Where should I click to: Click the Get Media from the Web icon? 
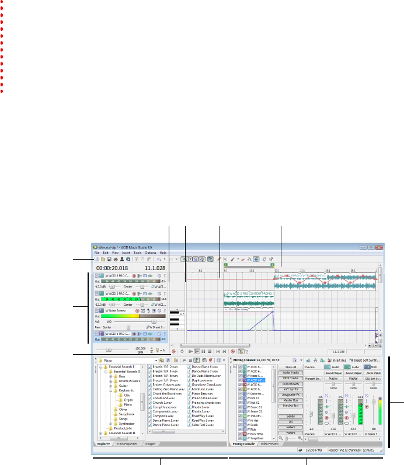tap(128, 259)
